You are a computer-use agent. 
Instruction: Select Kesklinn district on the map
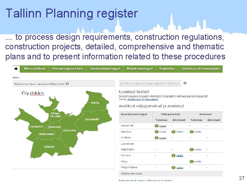coord(69,131)
